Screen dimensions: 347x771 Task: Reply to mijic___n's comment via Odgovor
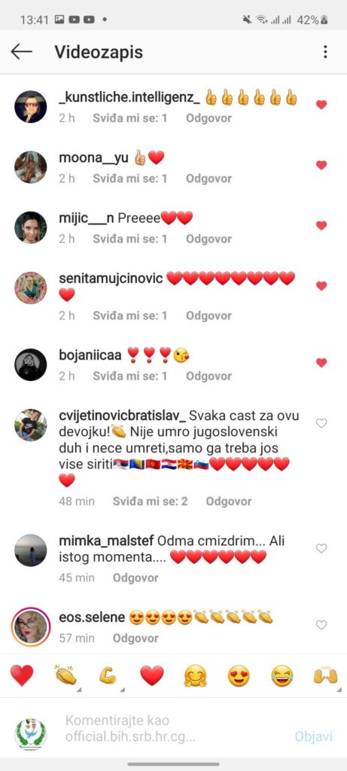(209, 239)
